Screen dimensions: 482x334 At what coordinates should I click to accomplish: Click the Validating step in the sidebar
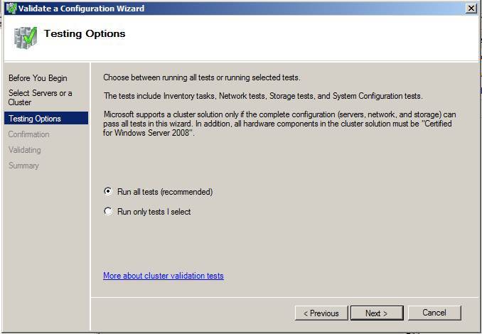[x=25, y=150]
